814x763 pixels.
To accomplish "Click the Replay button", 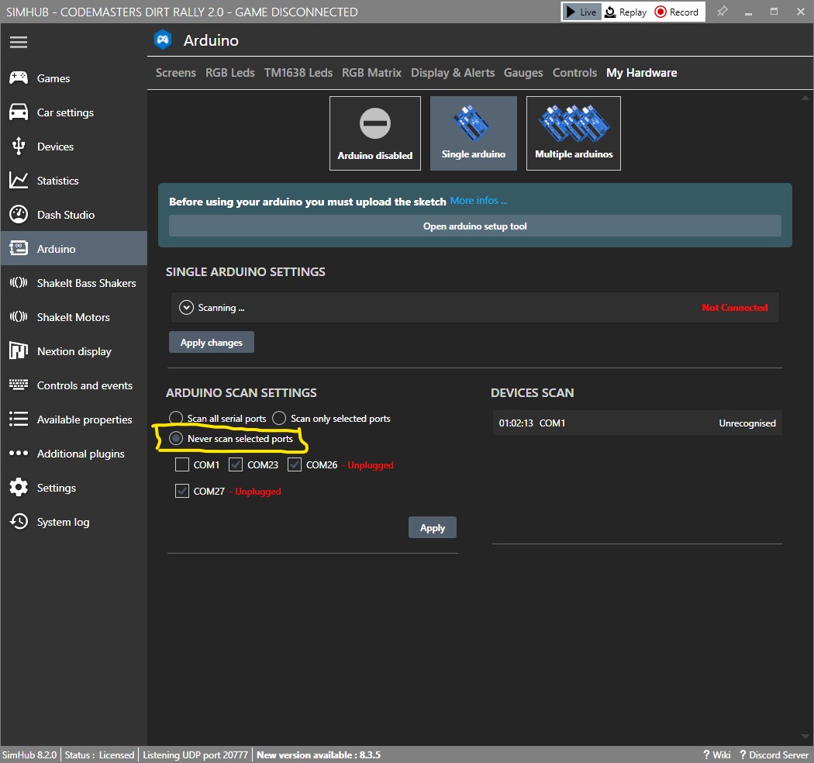I will coord(626,12).
